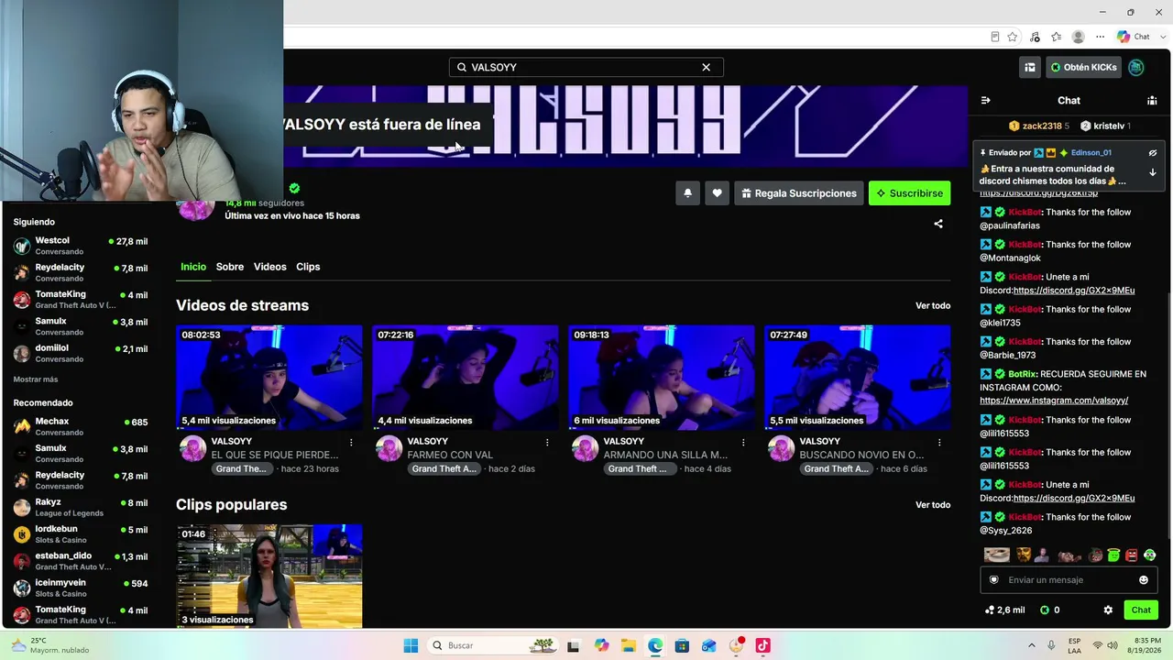Follow VALSOYY with the heart button
The image size is (1173, 660).
[x=717, y=193]
